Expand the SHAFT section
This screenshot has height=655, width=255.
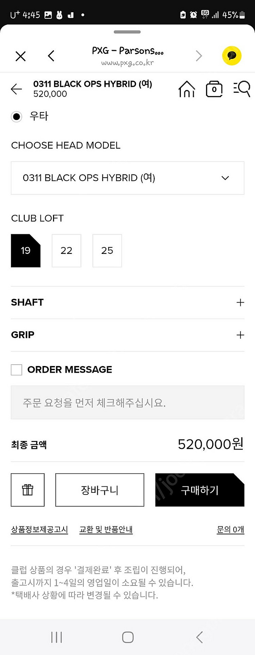click(128, 302)
